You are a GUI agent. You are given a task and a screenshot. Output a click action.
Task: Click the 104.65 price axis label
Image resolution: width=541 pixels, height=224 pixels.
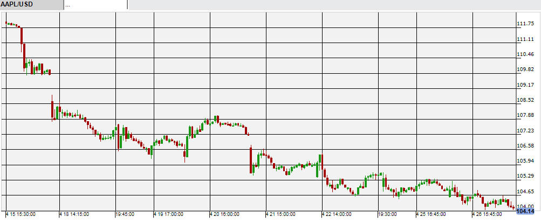tap(525, 192)
